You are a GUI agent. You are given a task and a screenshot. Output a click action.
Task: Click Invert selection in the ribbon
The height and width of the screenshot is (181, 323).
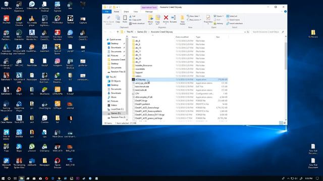coord(234,24)
